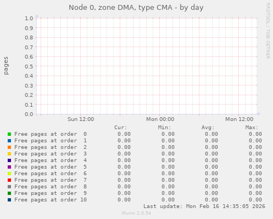Click the 'Mon 12:00' time axis label
Image resolution: width=273 pixels, height=219 pixels.
239,119
